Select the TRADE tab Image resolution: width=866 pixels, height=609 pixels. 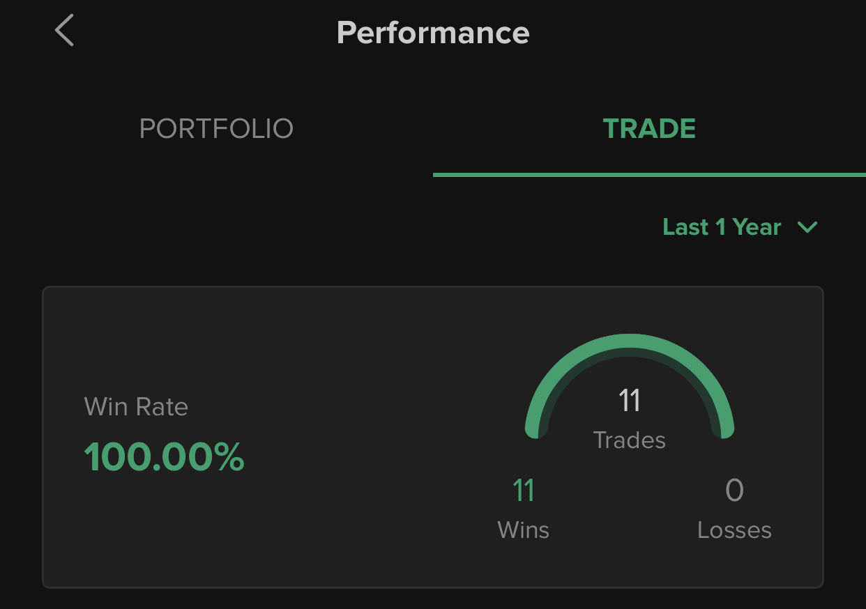tap(649, 129)
